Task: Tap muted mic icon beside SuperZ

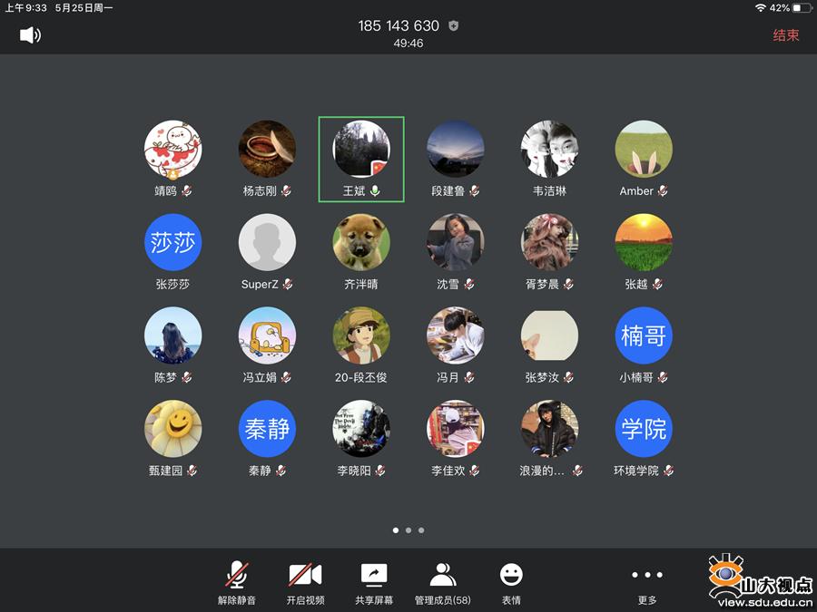Action: (288, 284)
